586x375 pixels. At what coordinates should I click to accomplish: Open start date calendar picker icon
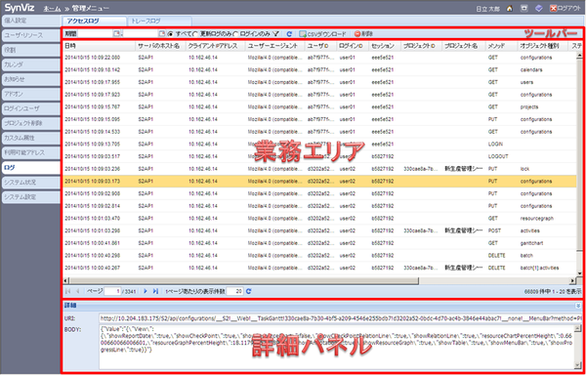116,33
